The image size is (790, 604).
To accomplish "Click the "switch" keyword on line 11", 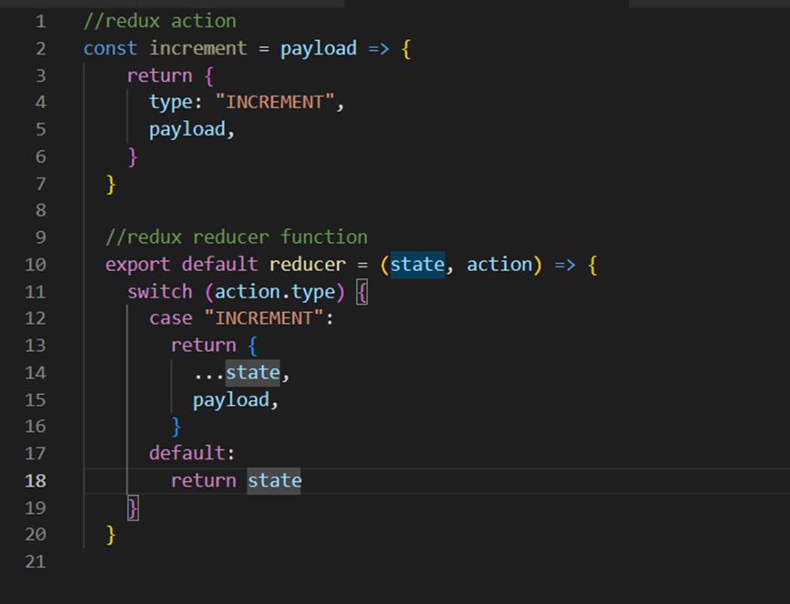I will pos(159,292).
